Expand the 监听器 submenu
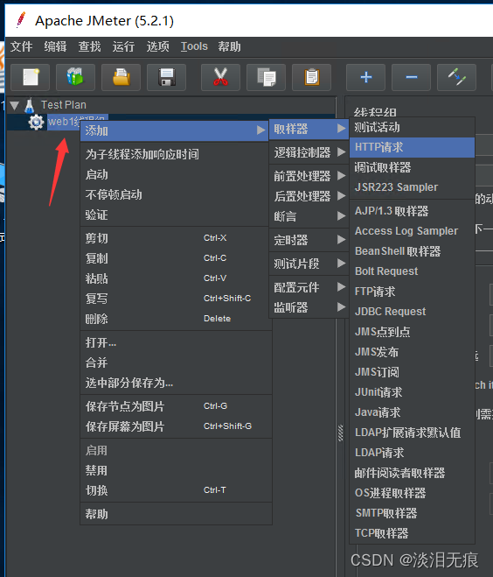This screenshot has width=493, height=577. [309, 307]
